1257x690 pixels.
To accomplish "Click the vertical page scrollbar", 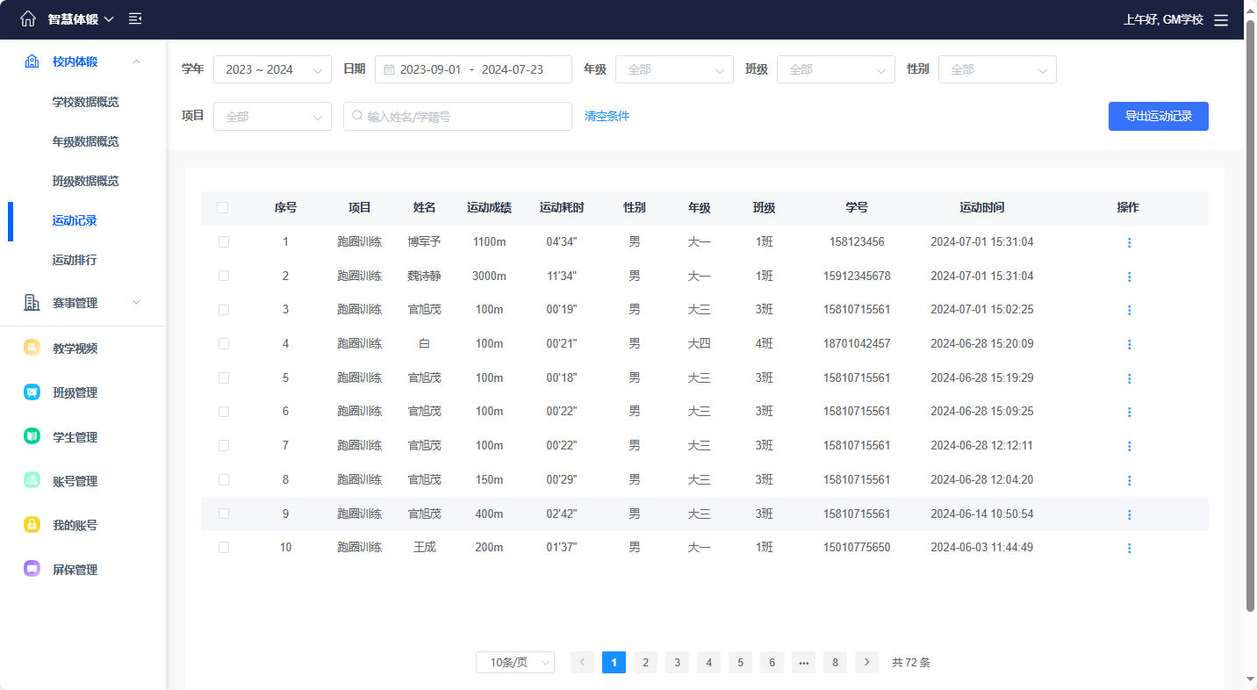I will [1251, 316].
